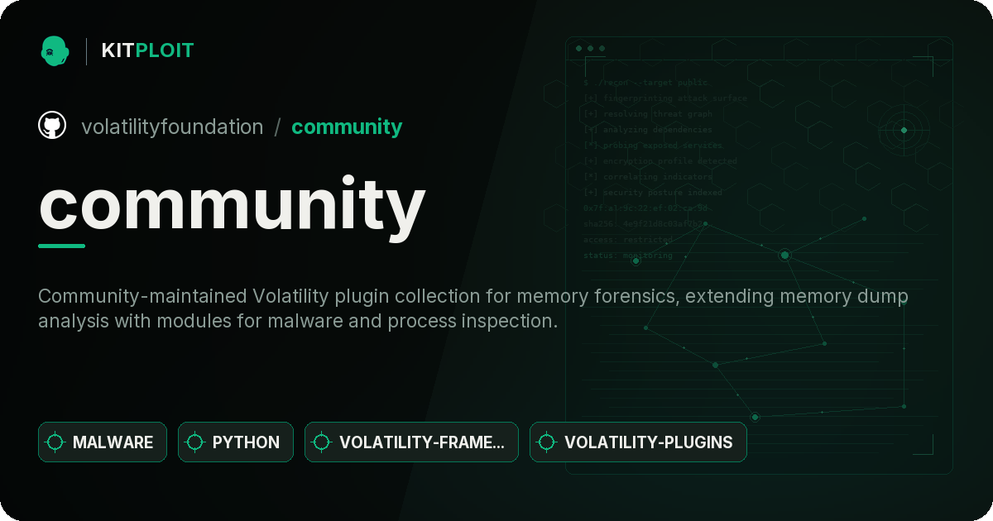Open the volatilityfoundation owner link
Screen dimensions: 993x521
pyautogui.click(x=172, y=127)
